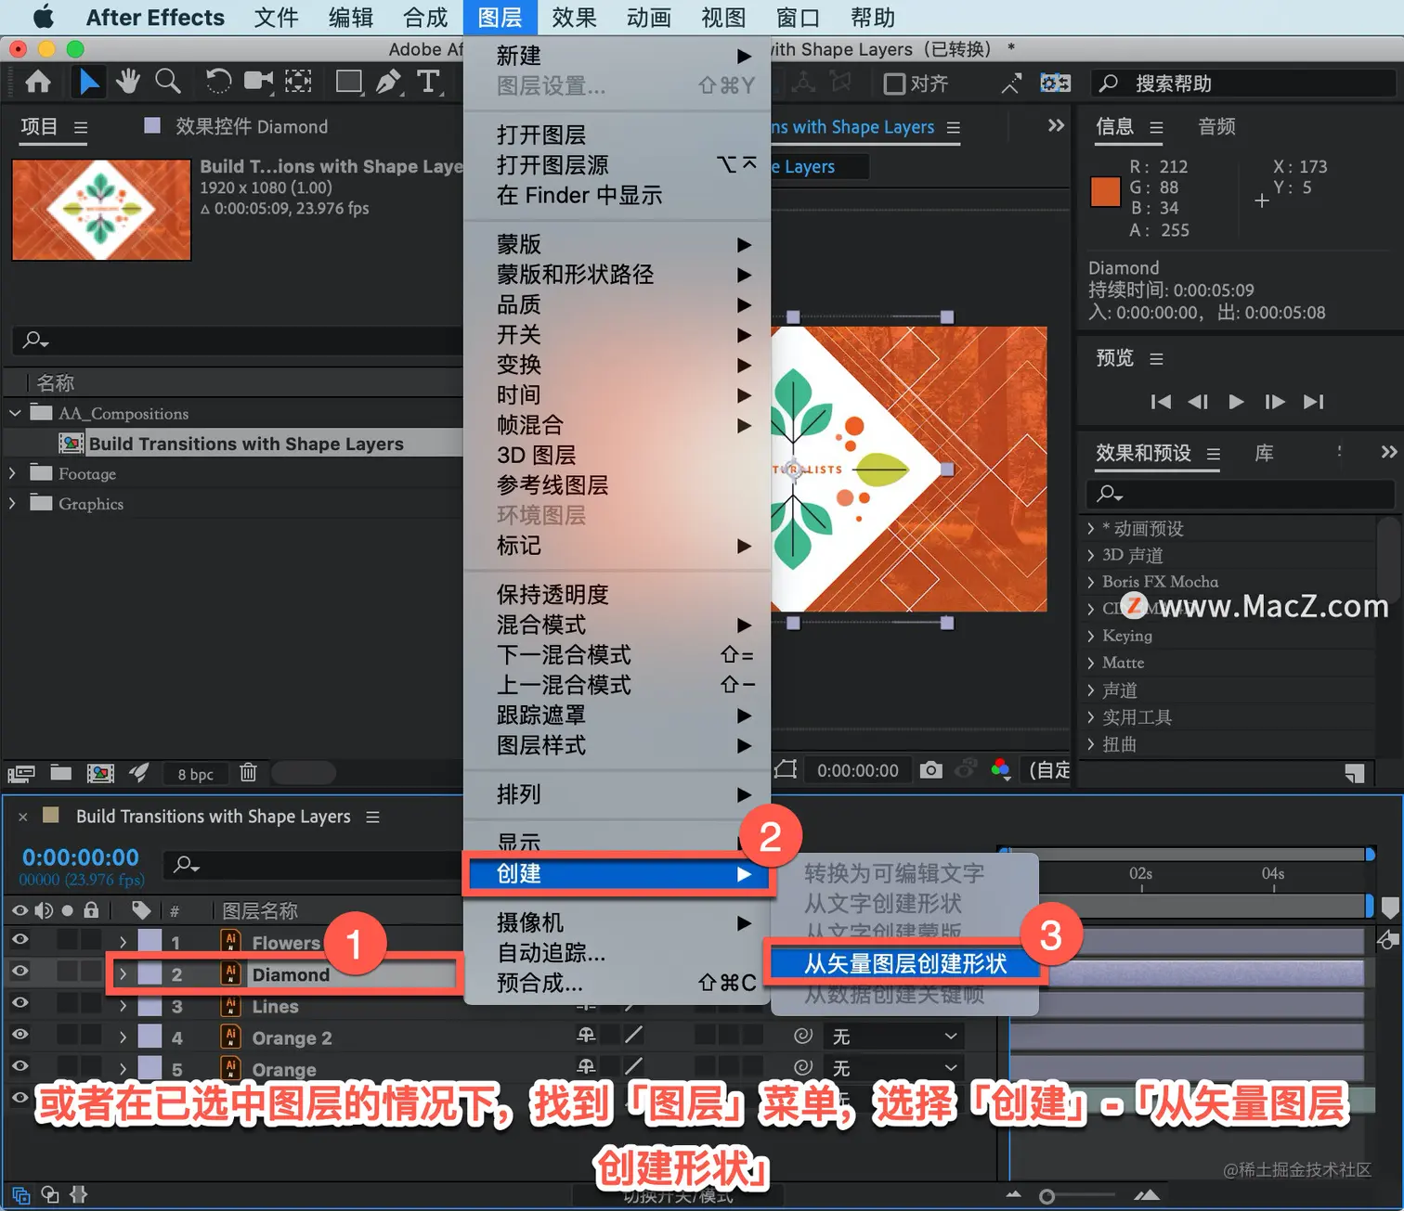
Task: Click the Home icon in the toolbar
Action: tap(38, 83)
